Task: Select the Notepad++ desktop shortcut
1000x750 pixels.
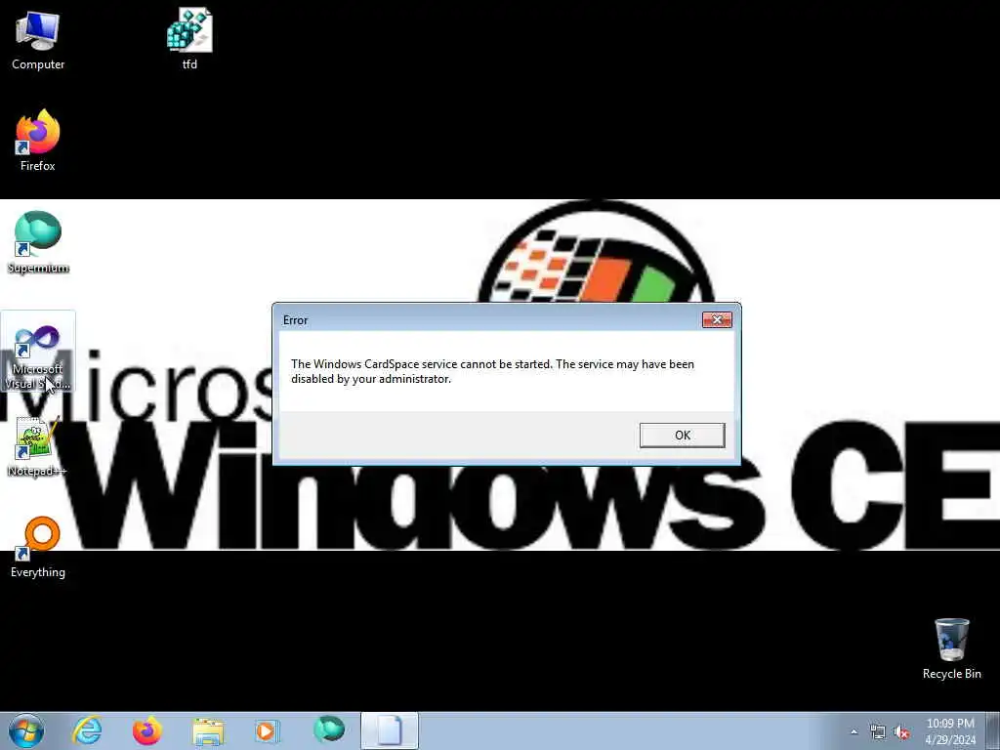Action: 38,446
